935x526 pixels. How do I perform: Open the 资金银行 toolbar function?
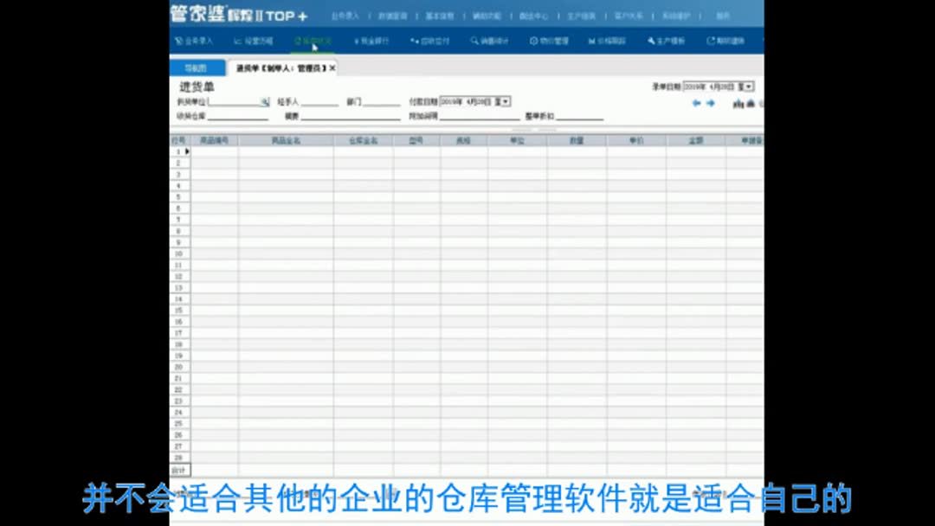[x=372, y=40]
